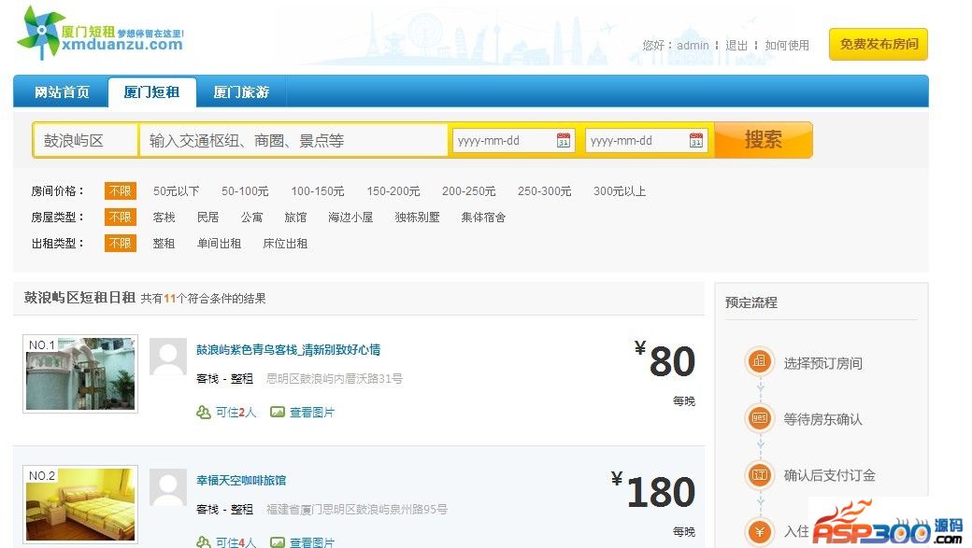Select 不限 for 房间价格
This screenshot has width=972, height=548.
[121, 190]
